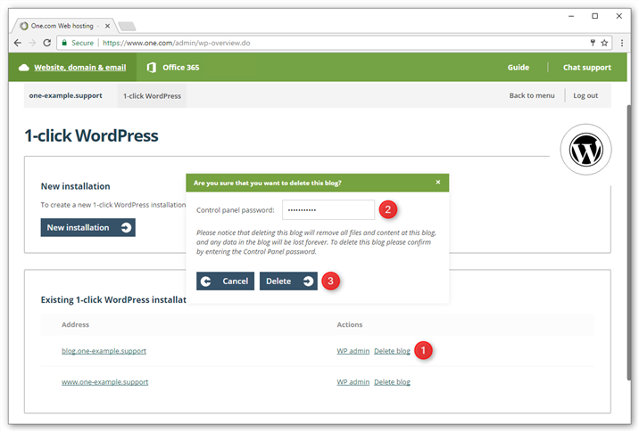Click the Office 365 logo icon
This screenshot has width=639, height=432.
tap(151, 68)
